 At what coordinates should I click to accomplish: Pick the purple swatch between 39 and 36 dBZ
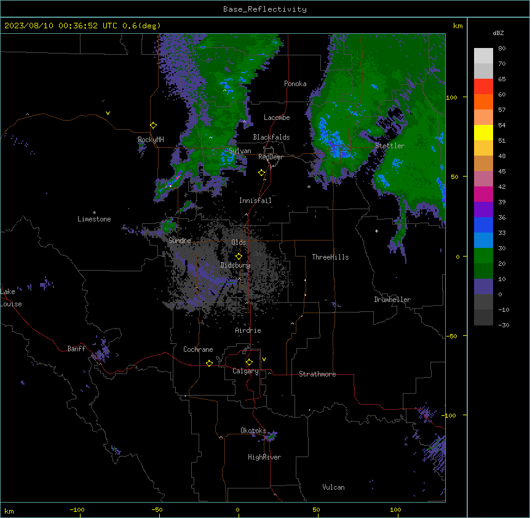[x=483, y=210]
